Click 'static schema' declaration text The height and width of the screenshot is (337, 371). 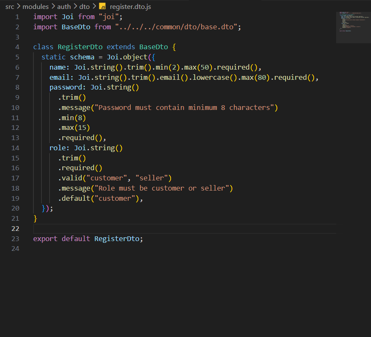click(68, 57)
